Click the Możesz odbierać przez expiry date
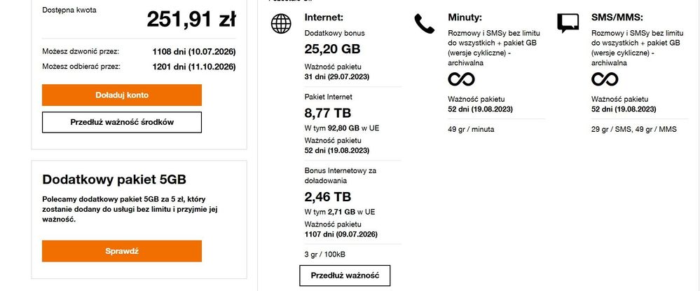 tap(194, 67)
